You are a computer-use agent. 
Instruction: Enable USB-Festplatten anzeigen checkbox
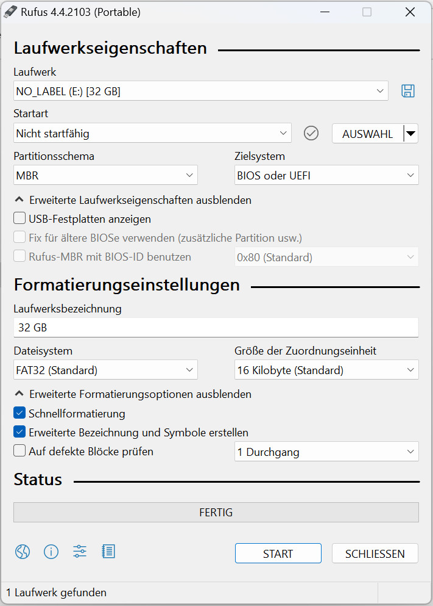coord(19,218)
